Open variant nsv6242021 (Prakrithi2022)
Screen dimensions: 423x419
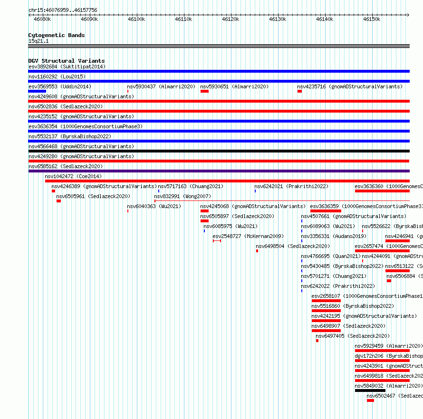coord(291,186)
